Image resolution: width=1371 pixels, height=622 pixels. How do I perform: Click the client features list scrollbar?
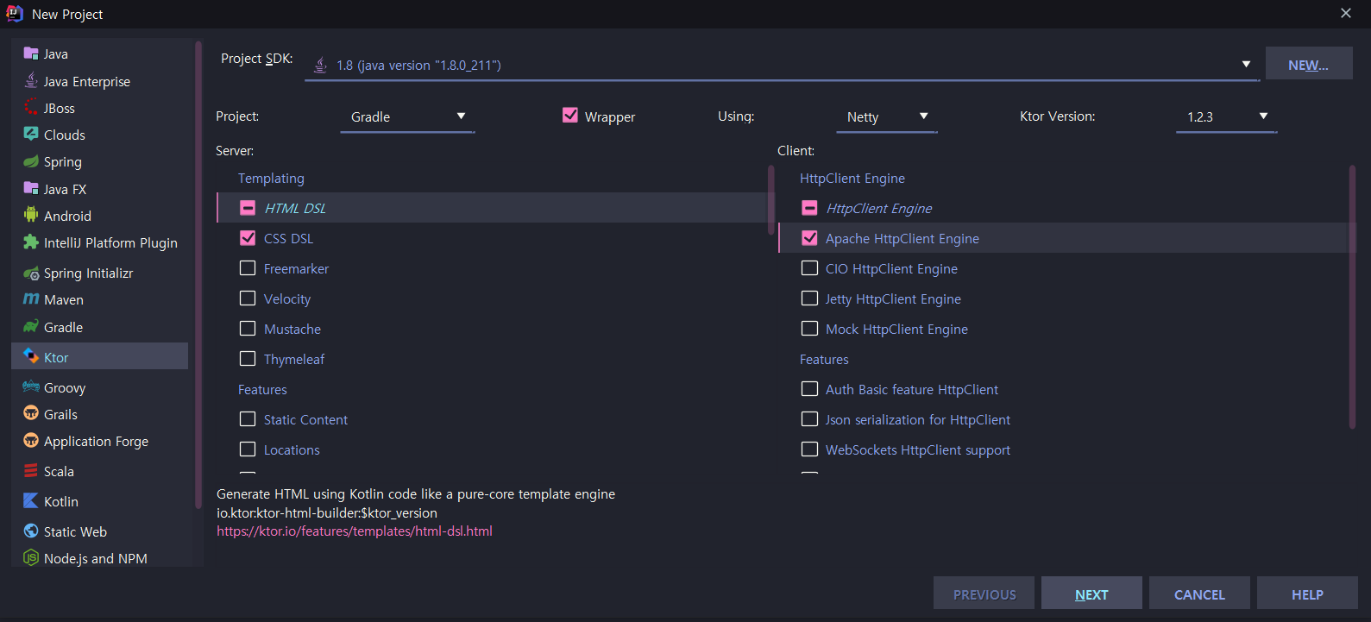(x=1352, y=297)
